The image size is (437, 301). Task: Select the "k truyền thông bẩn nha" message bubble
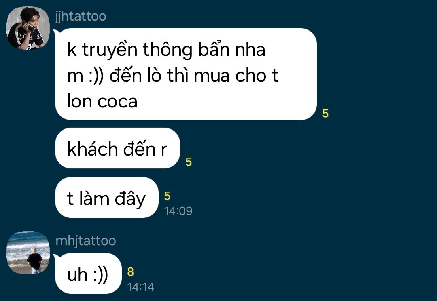point(186,74)
